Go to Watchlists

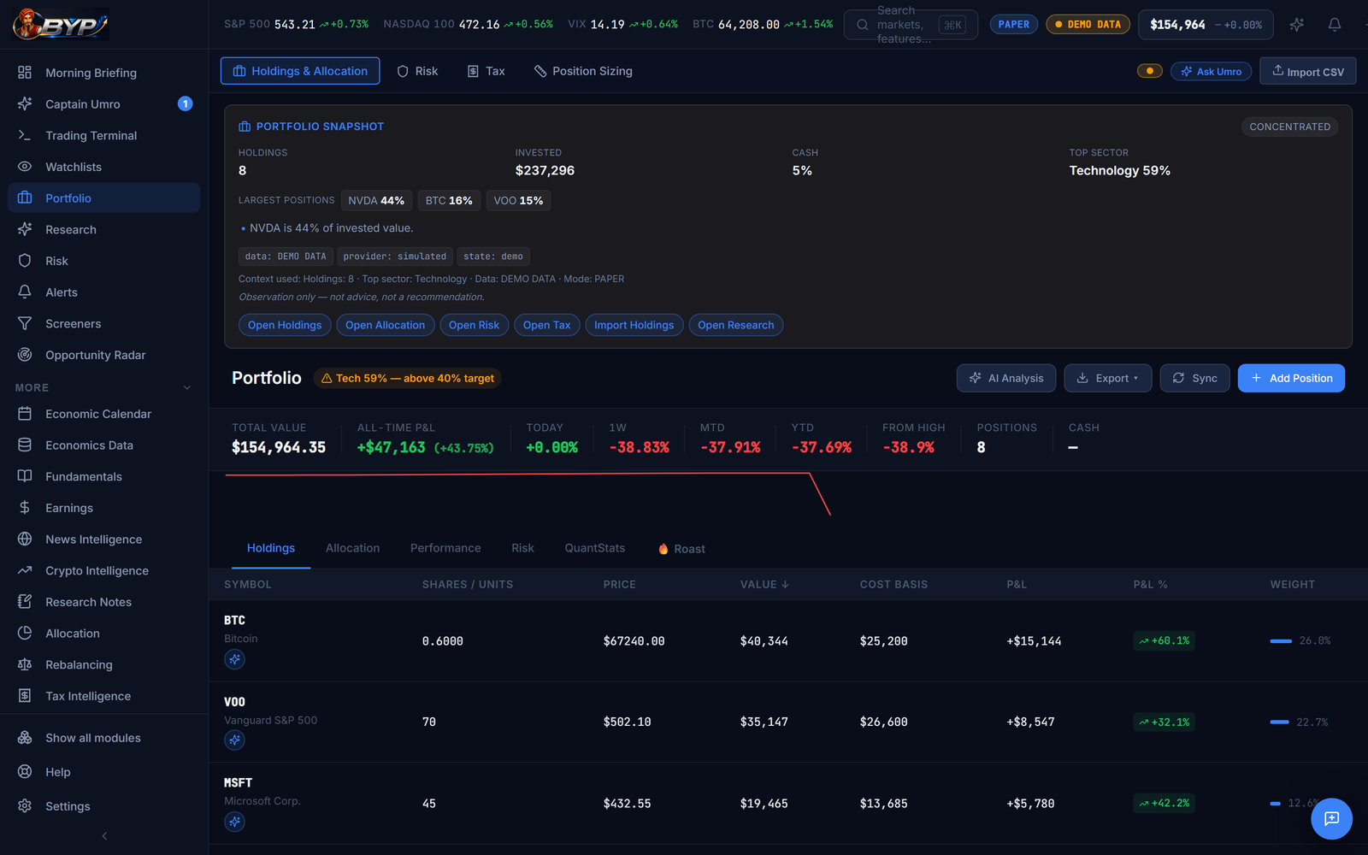pos(103,167)
